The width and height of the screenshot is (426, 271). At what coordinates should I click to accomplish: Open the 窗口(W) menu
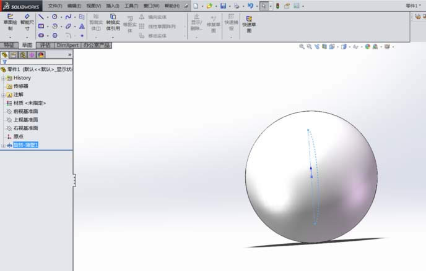point(151,6)
